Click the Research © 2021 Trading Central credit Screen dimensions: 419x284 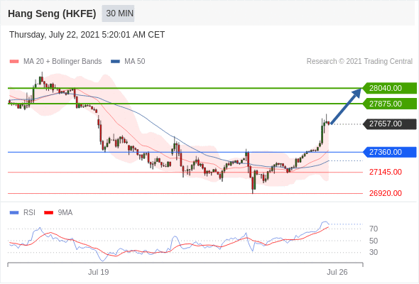click(x=359, y=62)
